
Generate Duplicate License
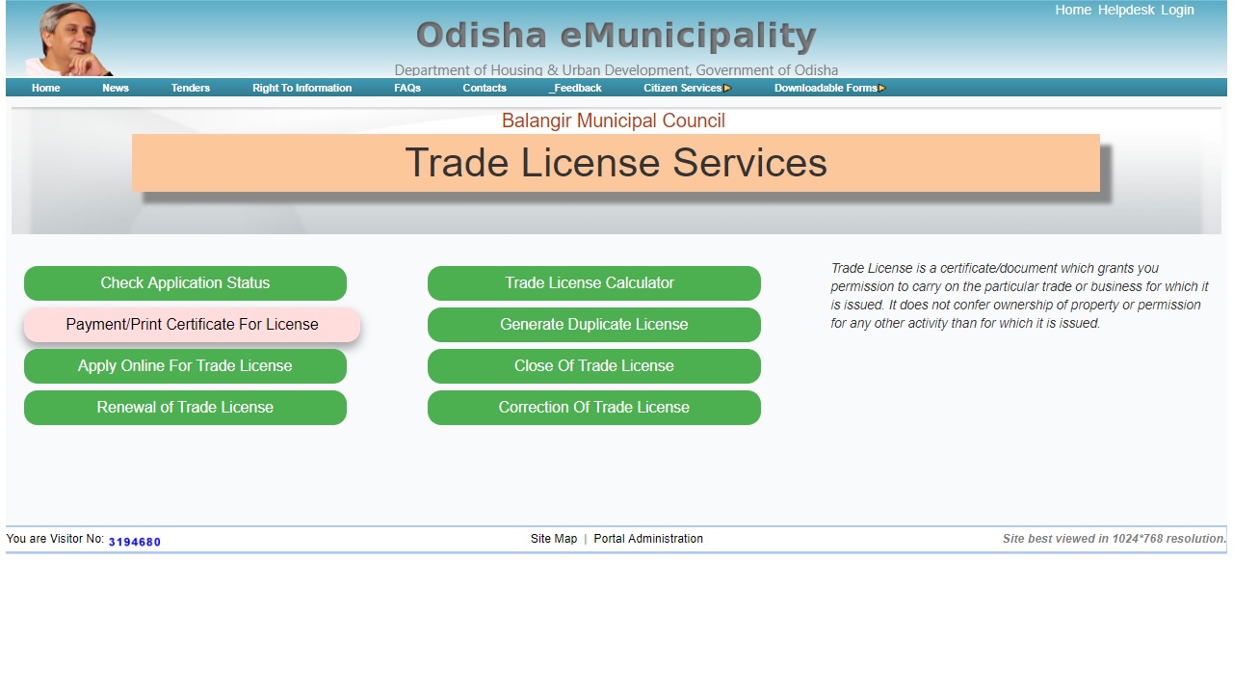pyautogui.click(x=593, y=324)
